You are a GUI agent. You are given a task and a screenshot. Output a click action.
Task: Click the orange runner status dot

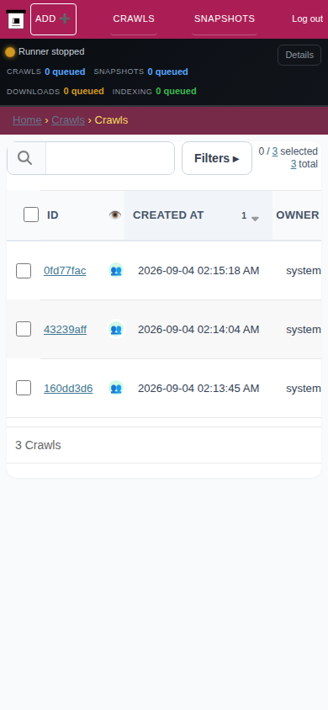(10, 52)
